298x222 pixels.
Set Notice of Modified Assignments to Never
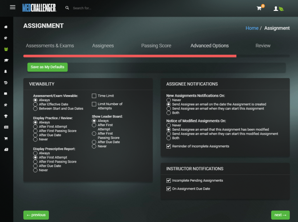pyautogui.click(x=168, y=125)
